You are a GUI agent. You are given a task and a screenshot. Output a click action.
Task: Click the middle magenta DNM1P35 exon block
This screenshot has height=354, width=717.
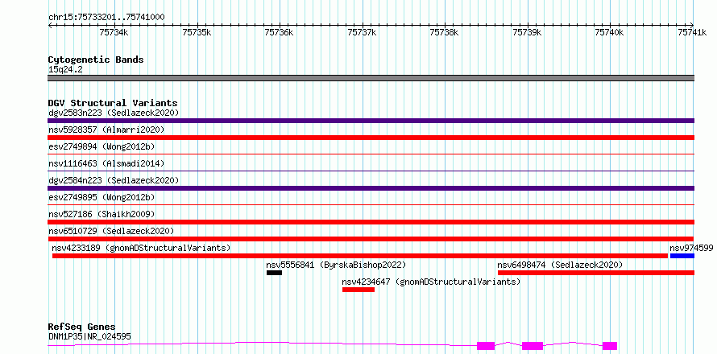[533, 346]
